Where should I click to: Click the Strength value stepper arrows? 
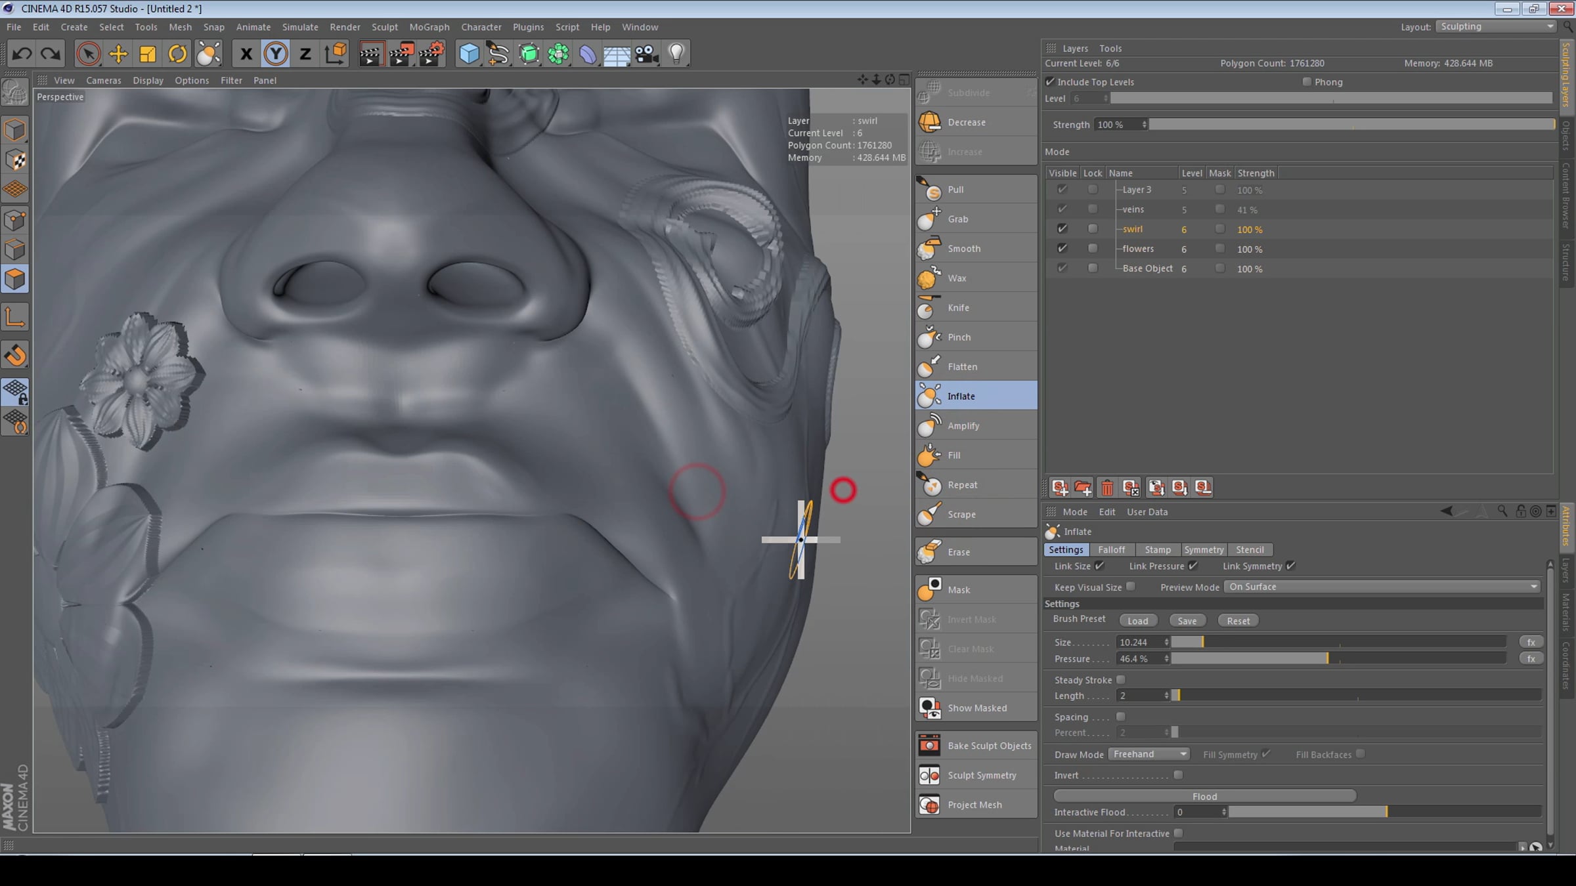pyautogui.click(x=1145, y=125)
